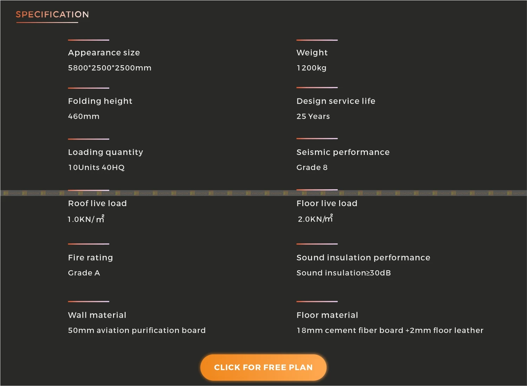Click the Folding height label

click(x=100, y=101)
